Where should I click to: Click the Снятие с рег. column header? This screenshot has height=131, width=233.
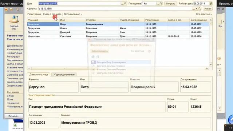point(178,20)
